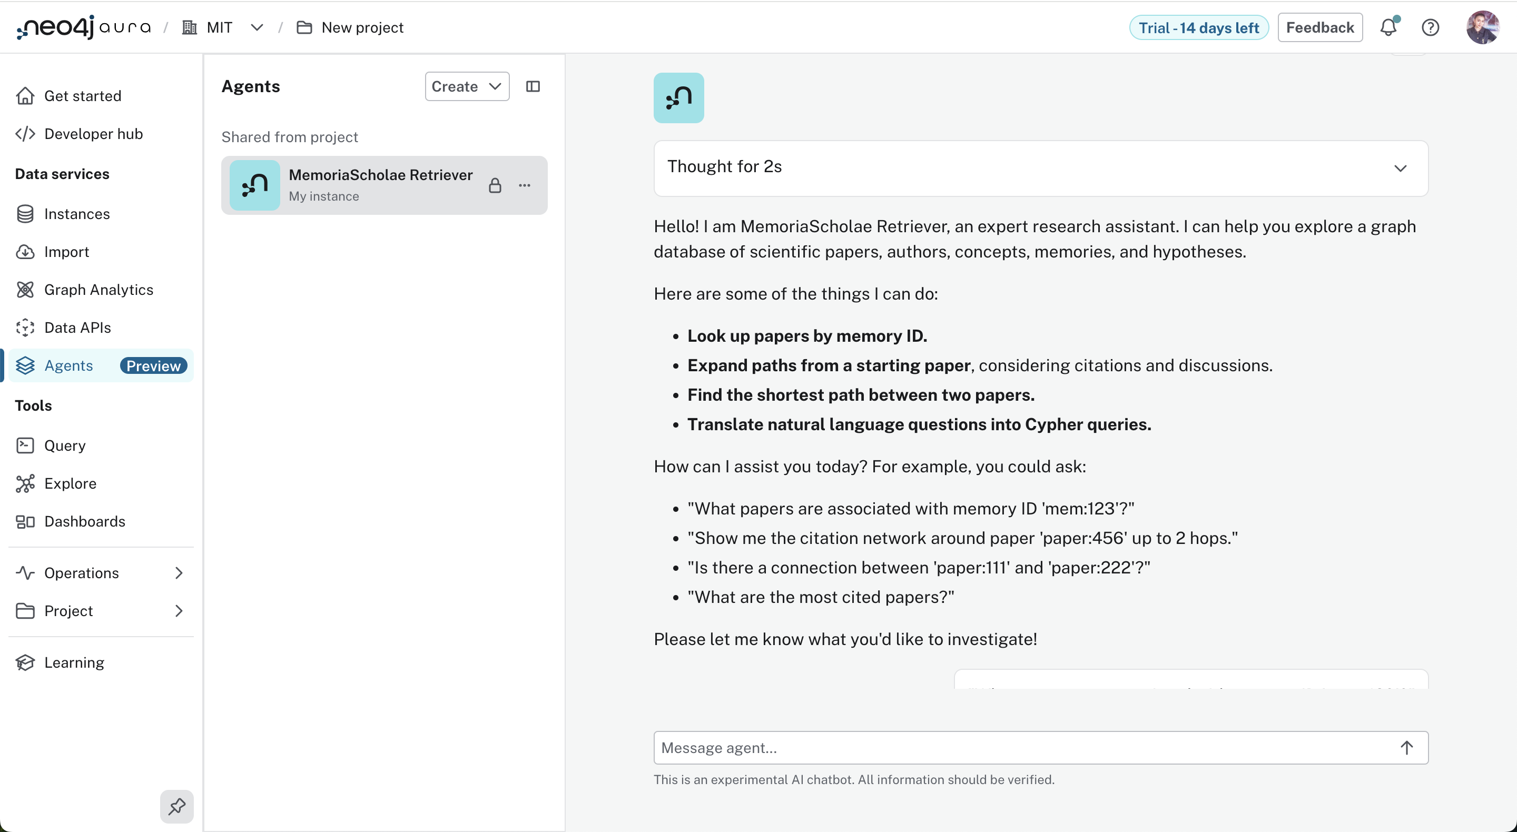Expand the Thought for 2s section

[x=1400, y=169]
